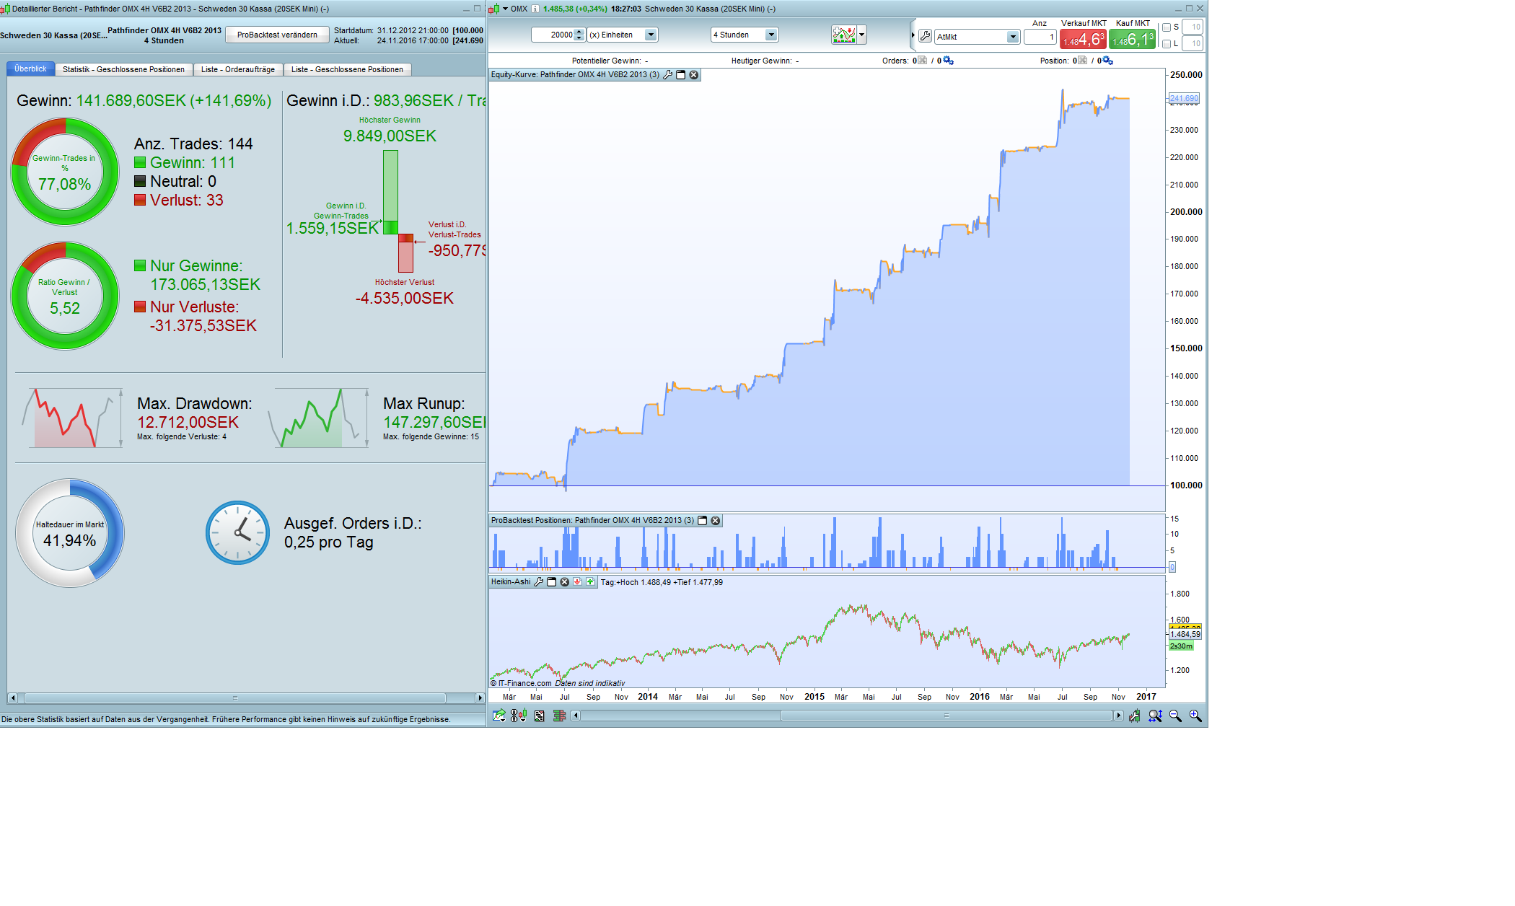Open the 4 Stunden timeframe dropdown
The height and width of the screenshot is (906, 1515).
click(x=771, y=35)
